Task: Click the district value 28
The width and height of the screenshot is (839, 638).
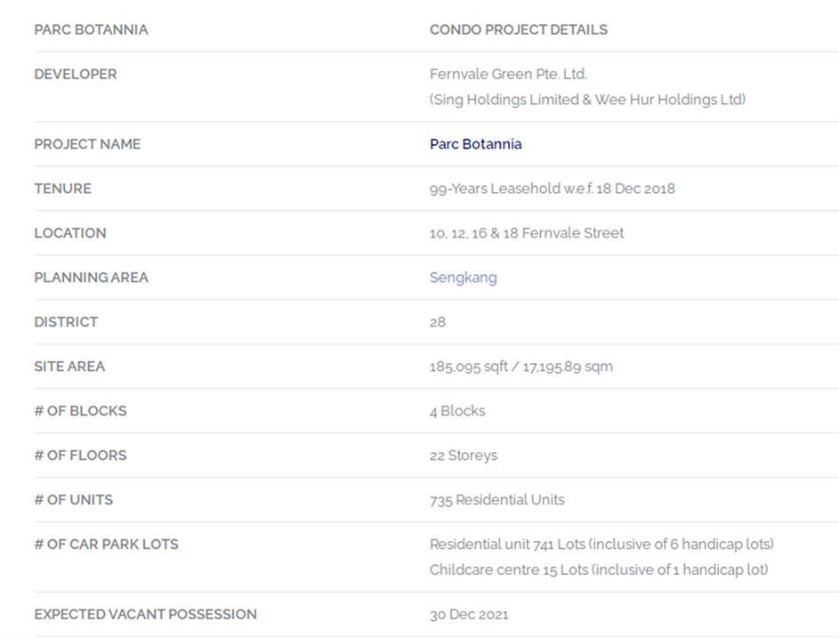Action: pos(437,322)
